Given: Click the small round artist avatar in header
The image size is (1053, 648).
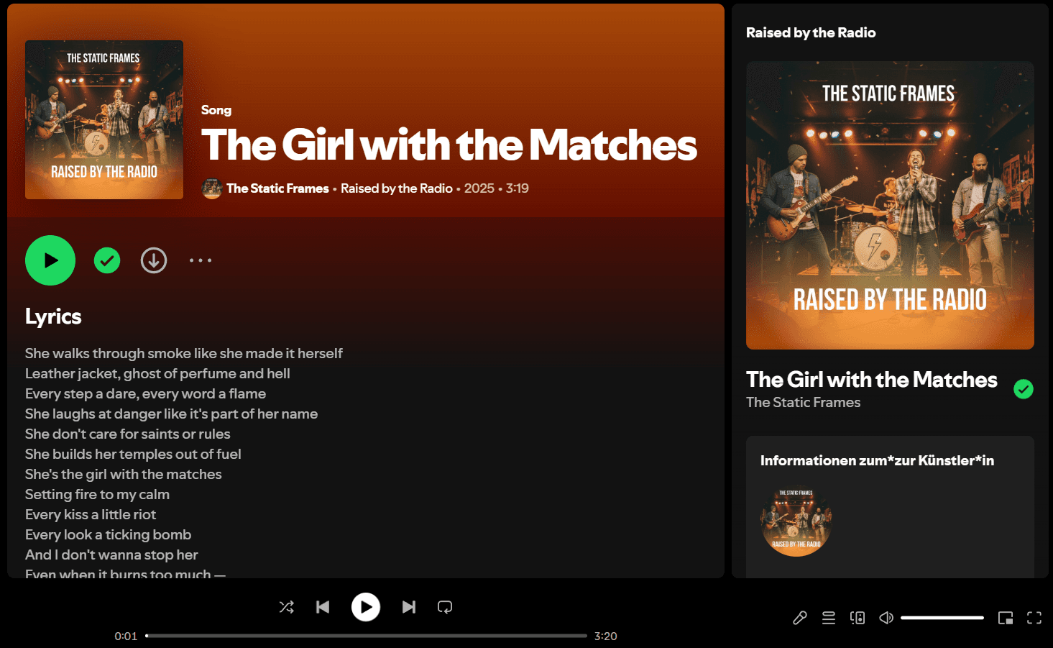Looking at the screenshot, I should point(212,188).
